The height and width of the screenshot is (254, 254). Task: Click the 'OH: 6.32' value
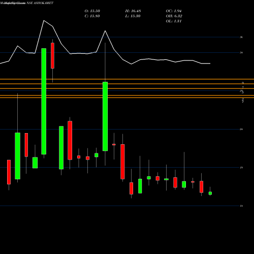tap(174, 16)
